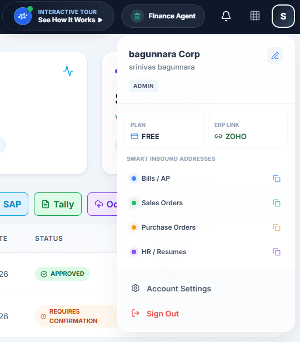Screen dimensions: 300x342
Task: Click the blue dot beside Bills / AP
Action: pyautogui.click(x=134, y=179)
